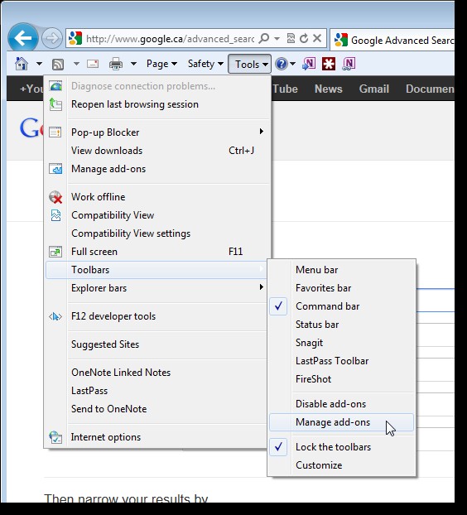Select Reopen last browsing session
467x515 pixels.
pyautogui.click(x=157, y=104)
